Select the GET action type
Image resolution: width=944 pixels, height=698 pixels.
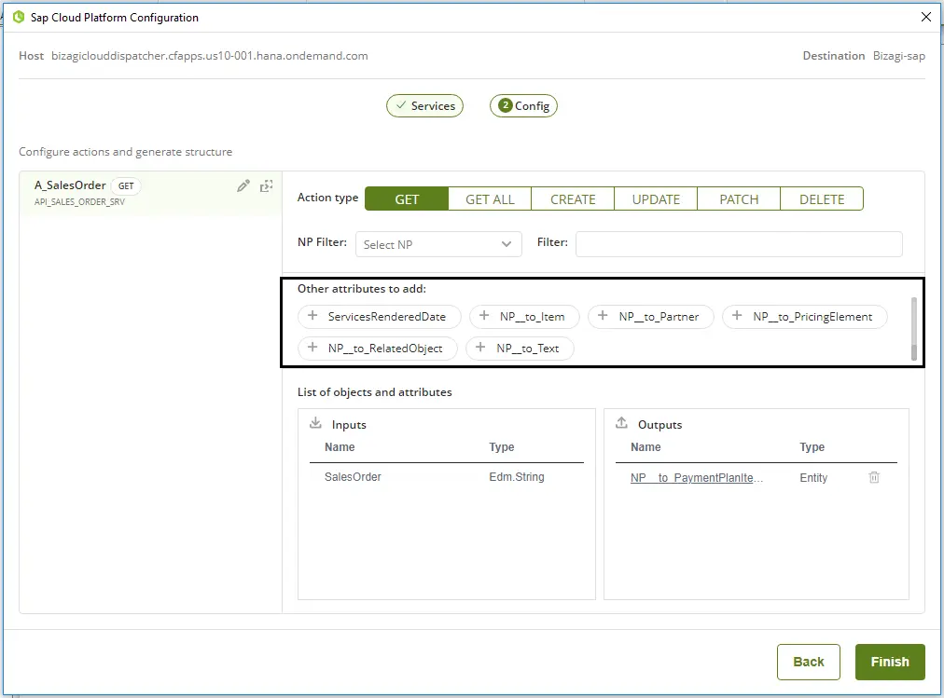(407, 199)
